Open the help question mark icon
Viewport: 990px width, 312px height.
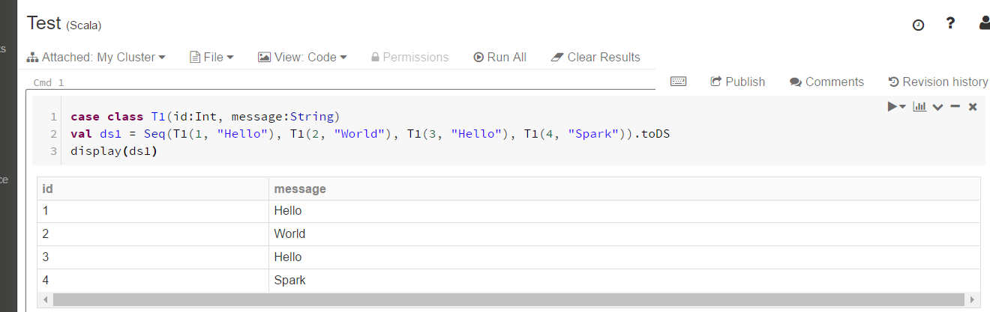coord(950,23)
